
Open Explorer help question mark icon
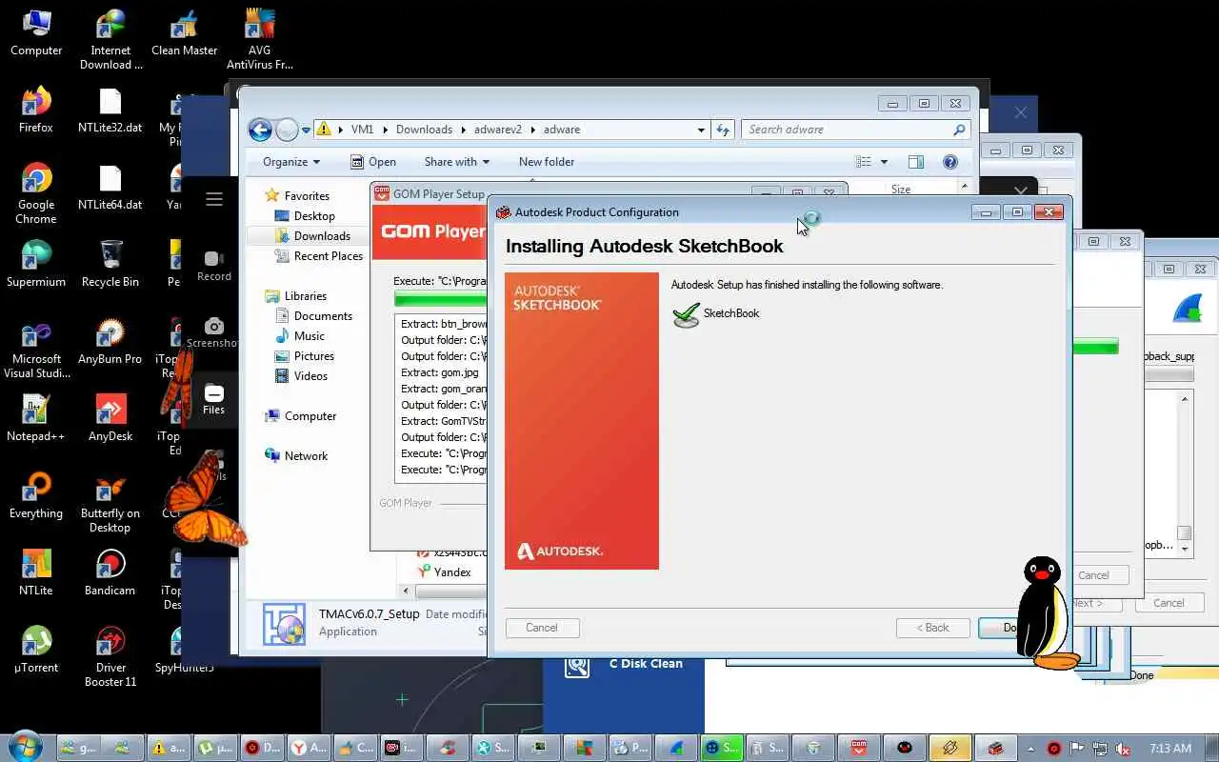tap(949, 162)
